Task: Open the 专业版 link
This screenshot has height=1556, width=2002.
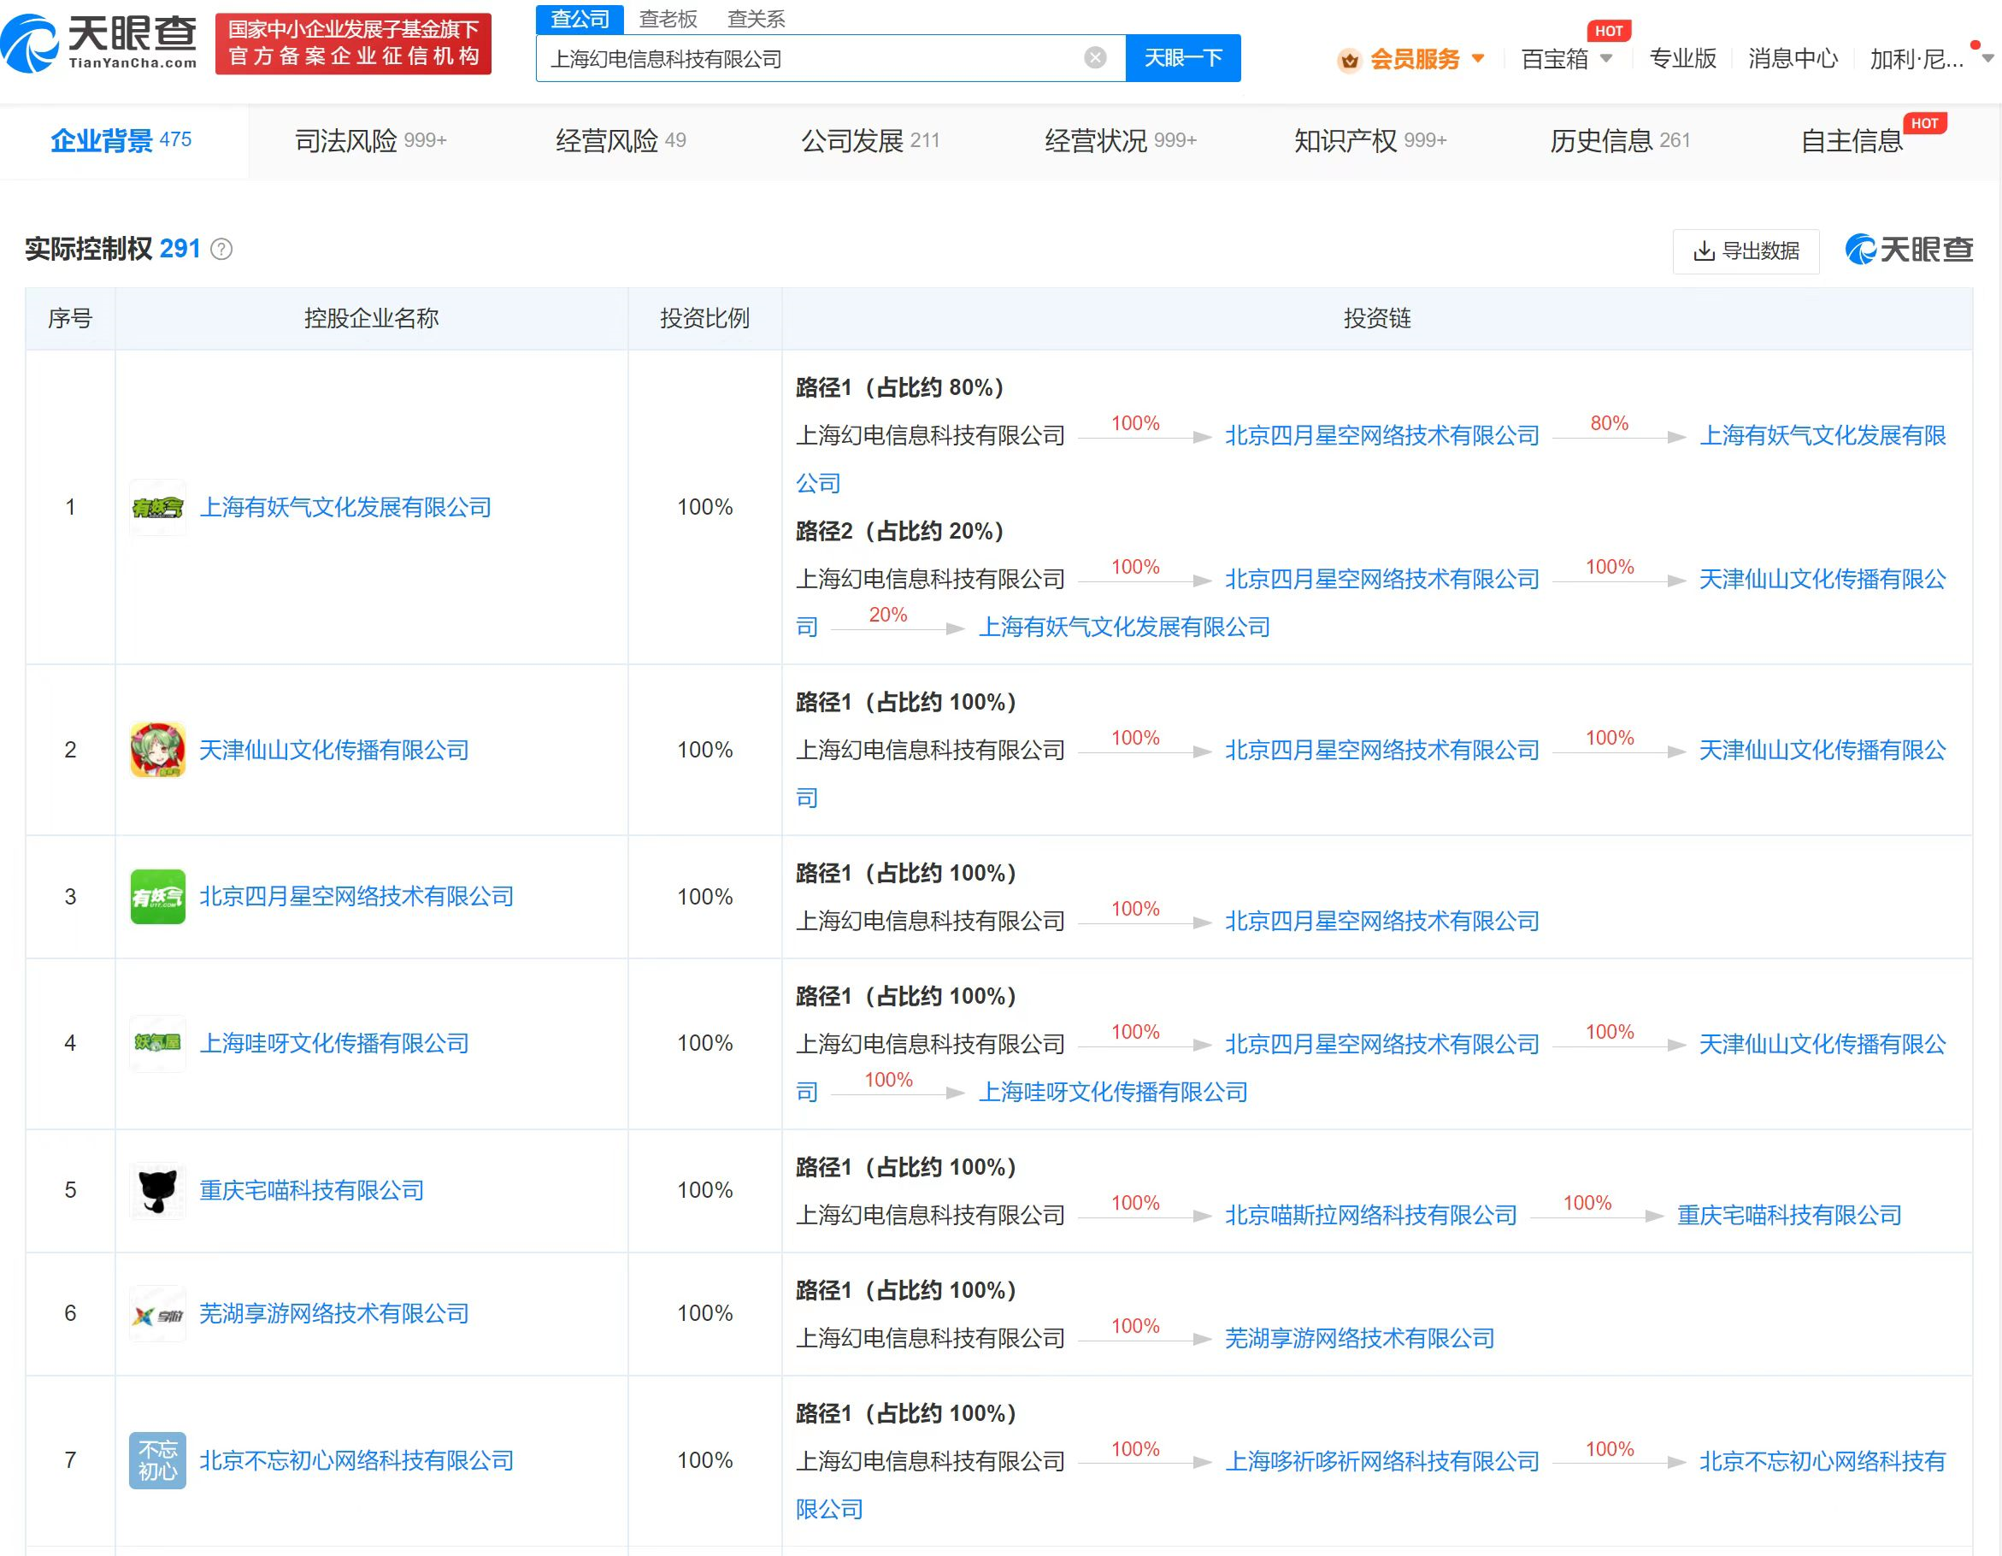Action: point(1682,59)
